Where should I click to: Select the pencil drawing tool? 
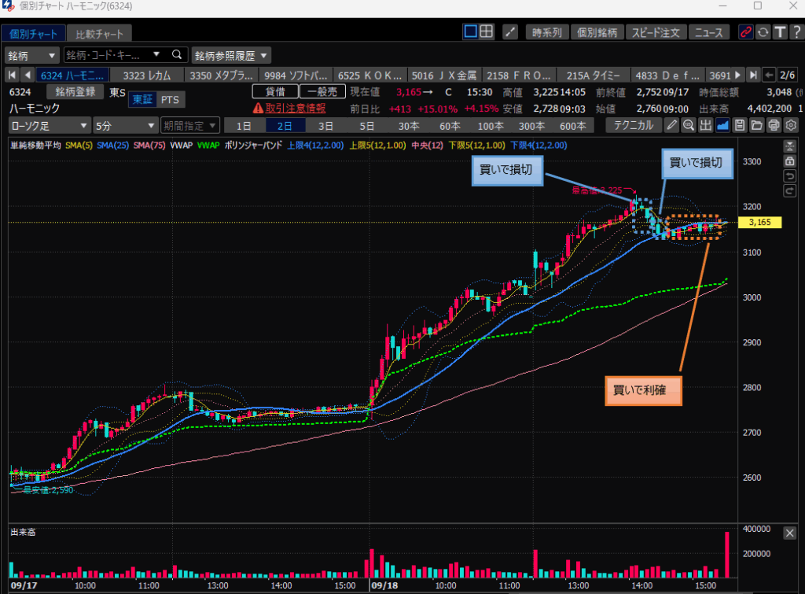click(671, 125)
